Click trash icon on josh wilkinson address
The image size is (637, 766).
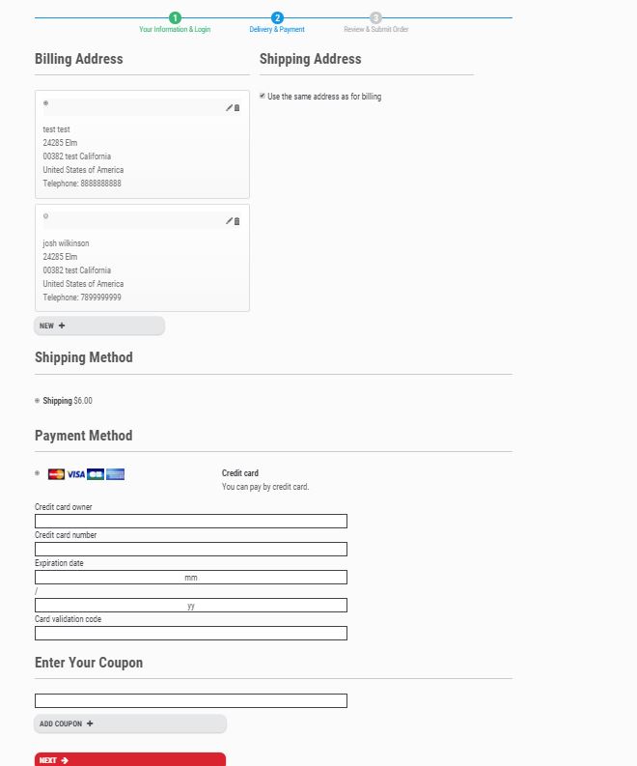point(237,221)
